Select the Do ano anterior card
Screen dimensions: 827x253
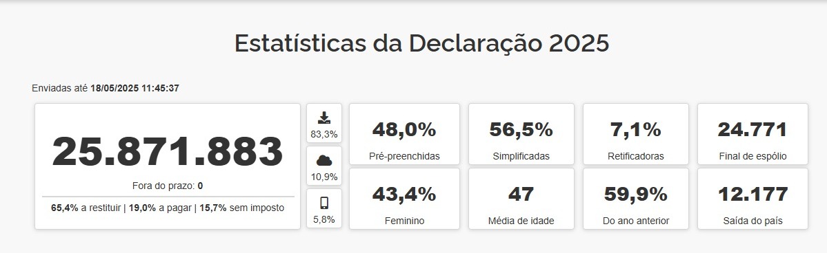635,199
